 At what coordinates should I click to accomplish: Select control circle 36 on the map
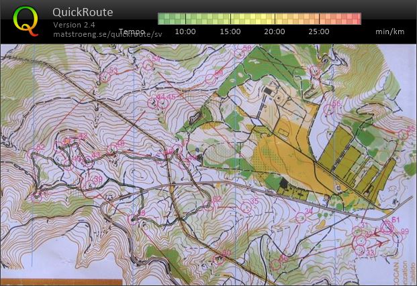(x=275, y=265)
